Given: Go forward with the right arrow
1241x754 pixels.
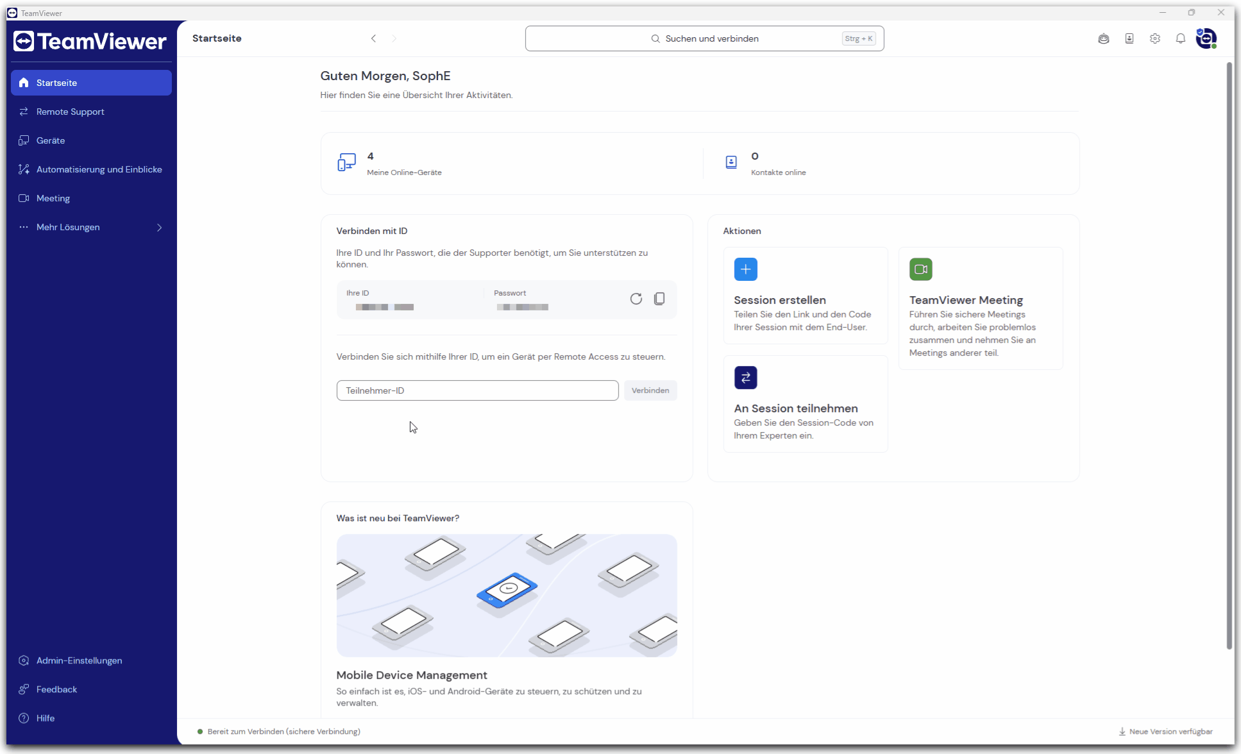Looking at the screenshot, I should 394,38.
